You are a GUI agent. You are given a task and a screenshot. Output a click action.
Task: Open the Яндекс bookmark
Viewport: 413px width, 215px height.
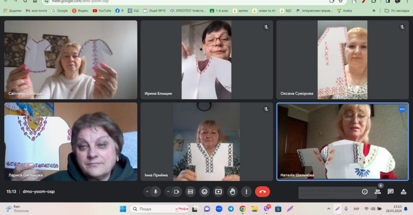tap(80, 11)
